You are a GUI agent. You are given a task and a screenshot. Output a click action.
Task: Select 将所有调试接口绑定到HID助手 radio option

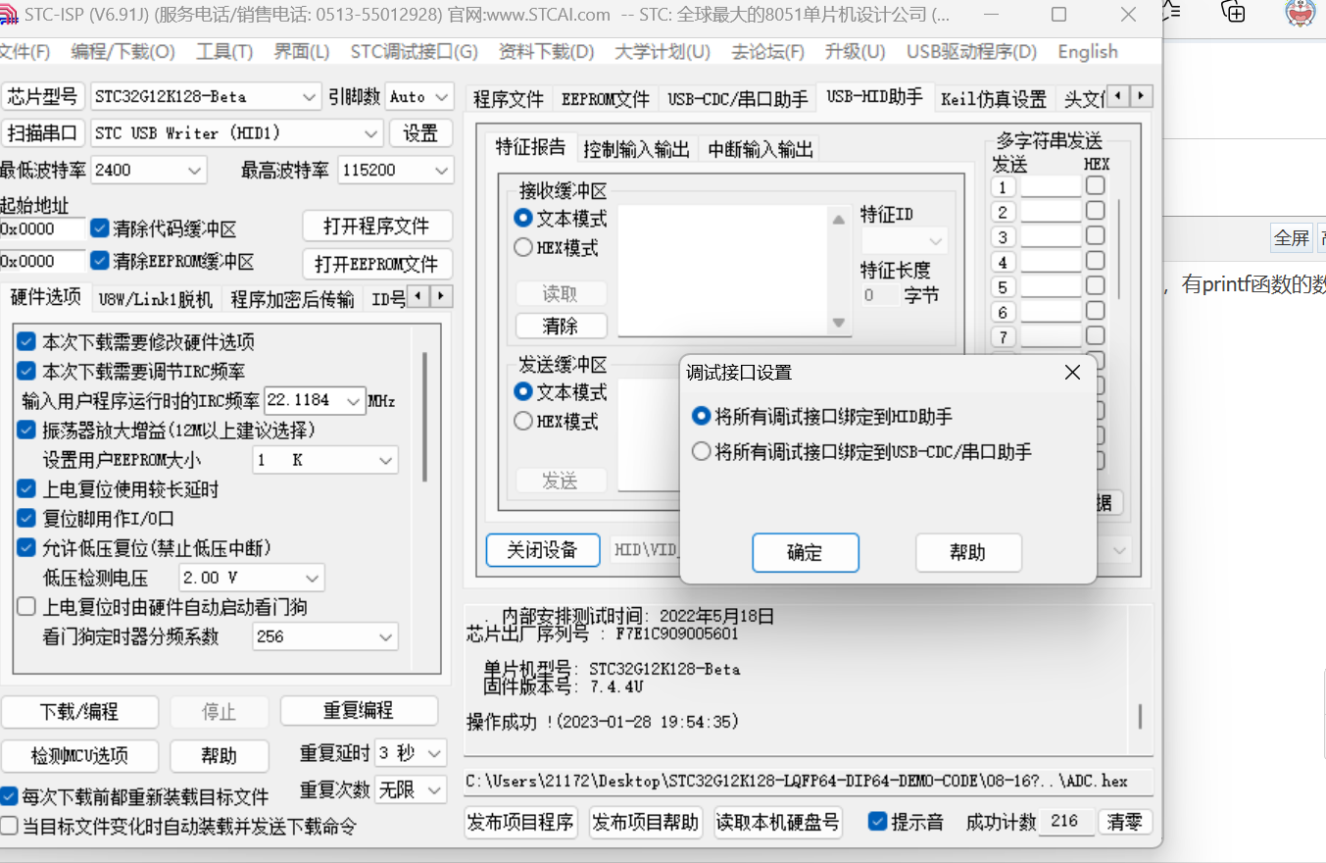(x=701, y=416)
